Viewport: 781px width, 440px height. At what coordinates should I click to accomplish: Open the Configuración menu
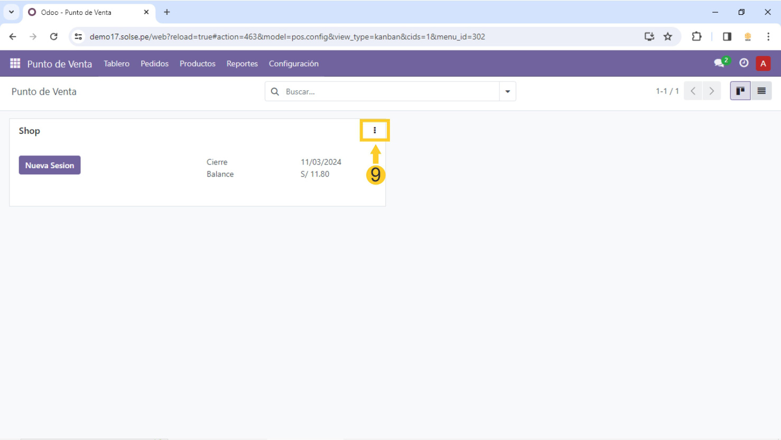[293, 63]
